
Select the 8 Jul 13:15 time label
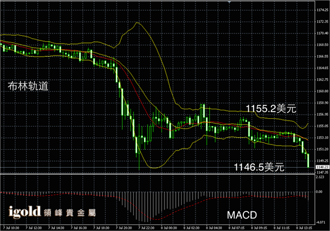click(x=304, y=228)
